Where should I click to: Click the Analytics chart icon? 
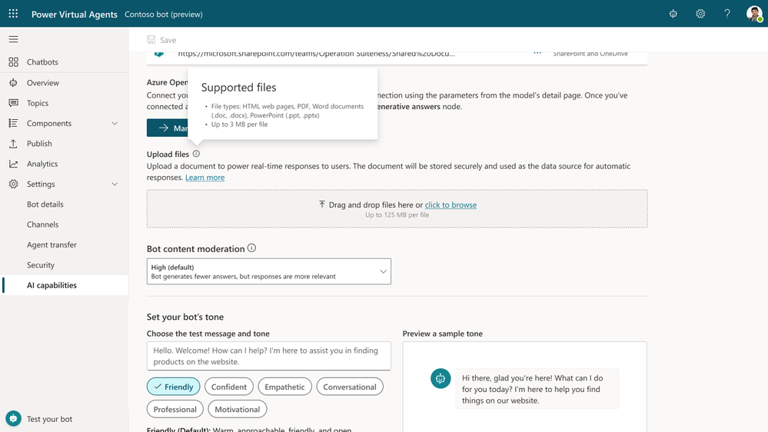[13, 164]
